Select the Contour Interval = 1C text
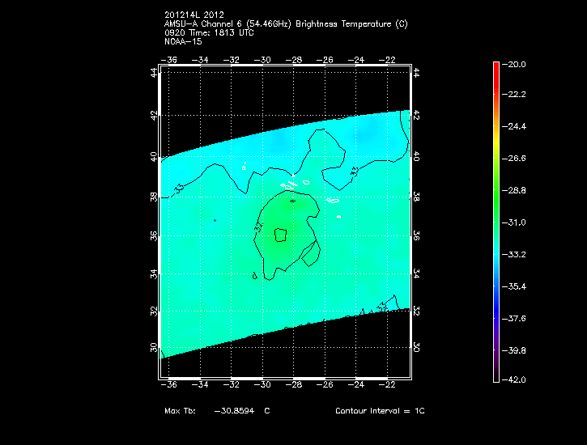The image size is (587, 445). click(380, 411)
